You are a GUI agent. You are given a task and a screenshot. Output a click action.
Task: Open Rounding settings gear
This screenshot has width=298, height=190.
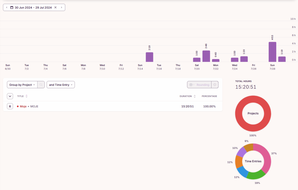click(x=215, y=85)
